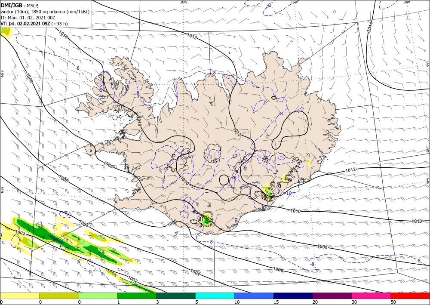
Task: Click the '-6' temperature contour label
Action: click(x=15, y=277)
